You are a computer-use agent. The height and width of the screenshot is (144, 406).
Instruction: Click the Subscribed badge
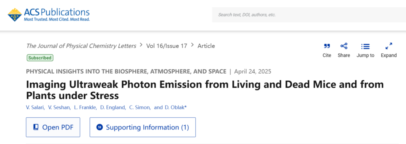(x=40, y=58)
